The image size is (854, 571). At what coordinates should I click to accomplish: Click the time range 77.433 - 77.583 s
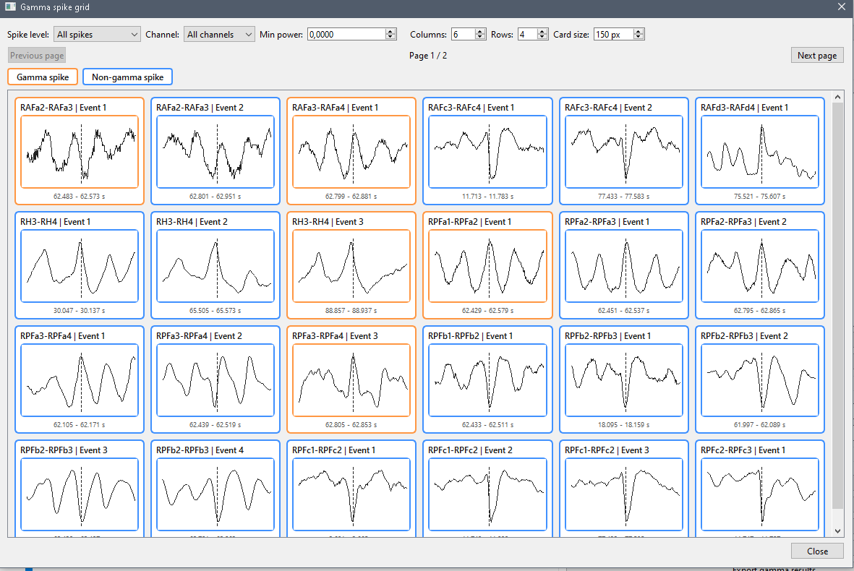coord(623,196)
